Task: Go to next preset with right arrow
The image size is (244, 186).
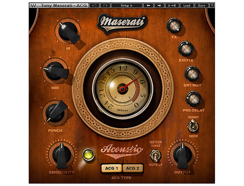Action: coord(159,5)
